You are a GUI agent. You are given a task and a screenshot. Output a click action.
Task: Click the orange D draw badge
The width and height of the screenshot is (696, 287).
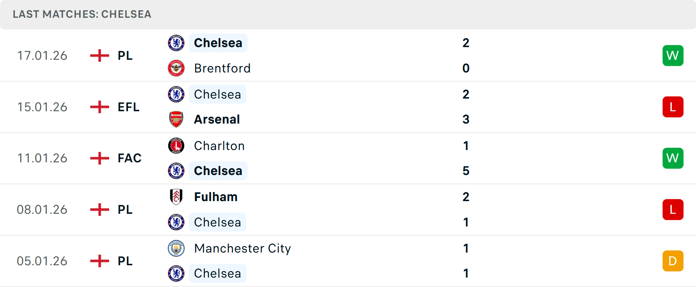point(673,261)
